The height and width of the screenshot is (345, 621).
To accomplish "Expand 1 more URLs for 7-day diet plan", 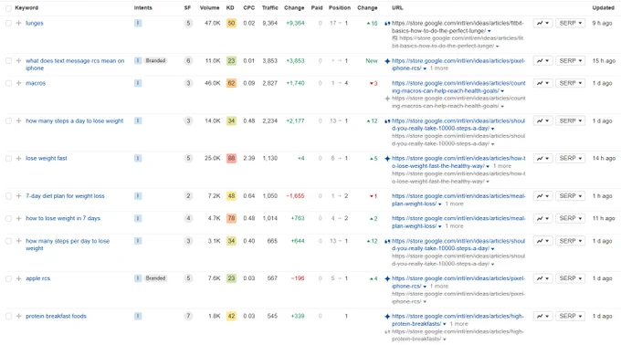I will click(454, 204).
